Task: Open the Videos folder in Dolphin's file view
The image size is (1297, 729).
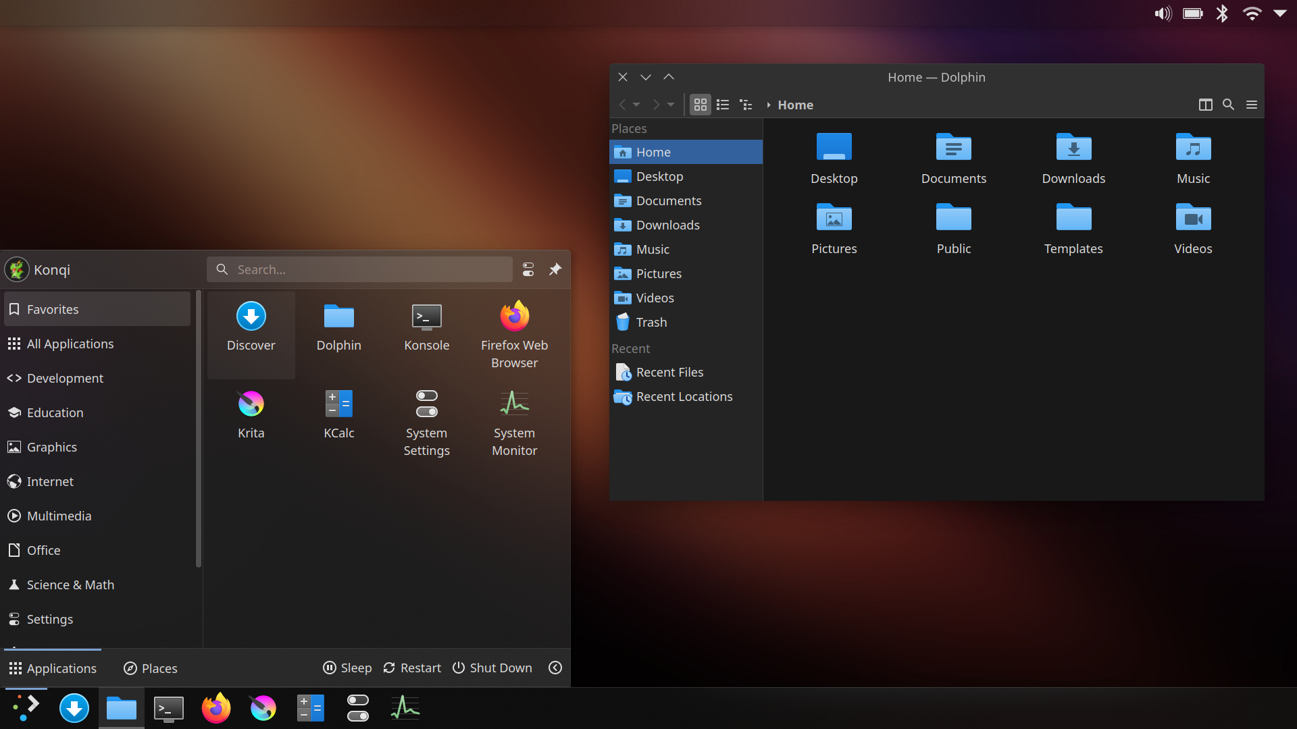Action: point(1193,229)
